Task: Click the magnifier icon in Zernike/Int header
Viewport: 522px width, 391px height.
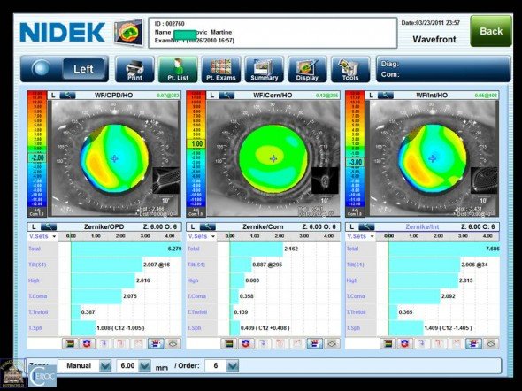Action: click(x=366, y=227)
